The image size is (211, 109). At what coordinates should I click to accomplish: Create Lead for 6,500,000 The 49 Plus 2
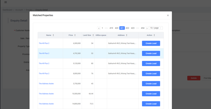pyautogui.click(x=151, y=43)
